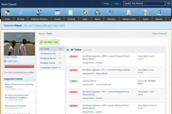Image resolution: width=172 pixels, height=114 pixels.
Task: Open the Reports menu item
Action: click(x=159, y=19)
